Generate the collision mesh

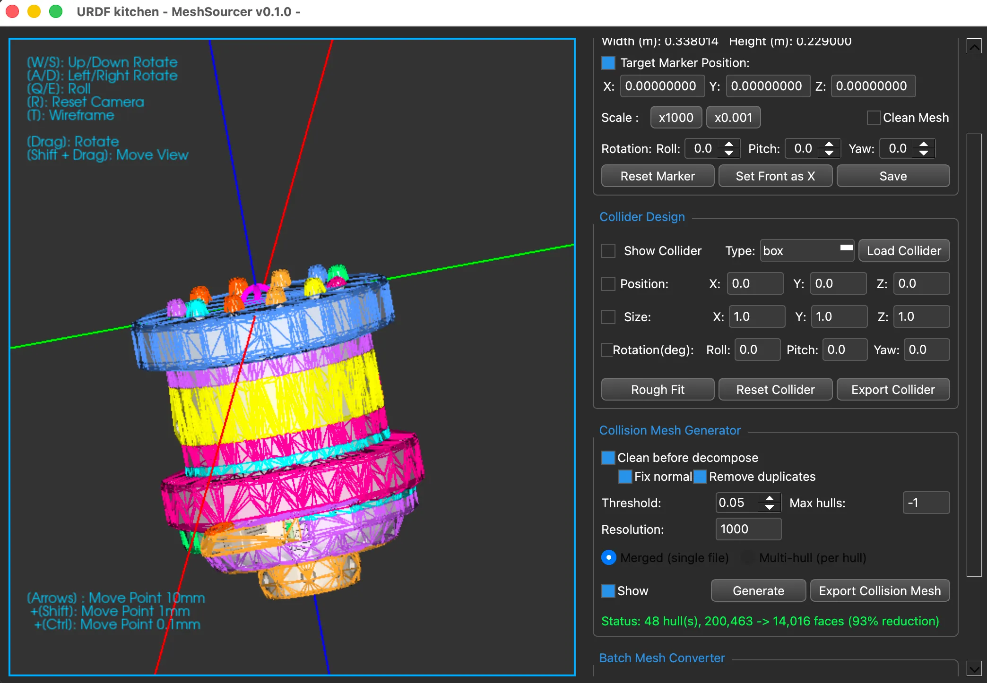[x=758, y=591]
